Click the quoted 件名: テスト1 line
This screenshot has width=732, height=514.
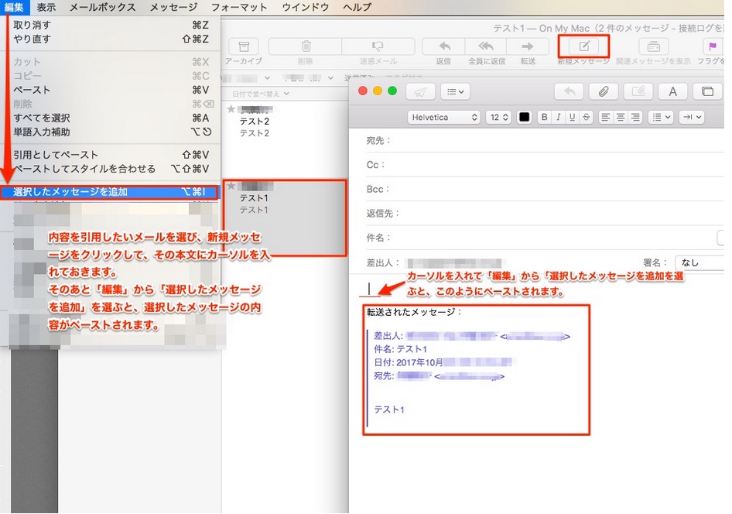point(400,349)
